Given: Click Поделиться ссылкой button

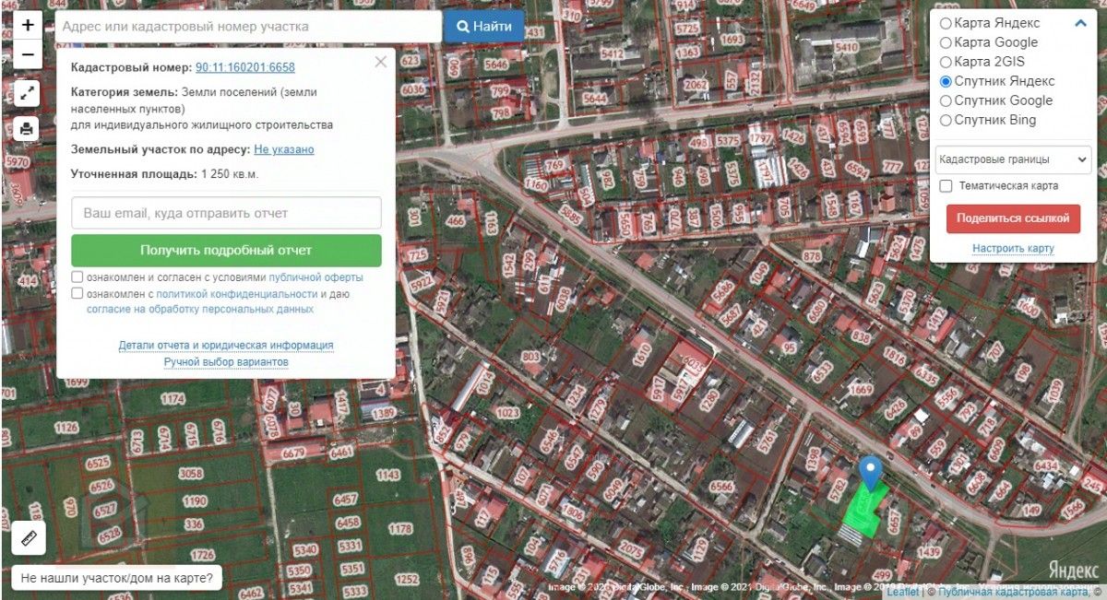Looking at the screenshot, I should (x=1013, y=218).
